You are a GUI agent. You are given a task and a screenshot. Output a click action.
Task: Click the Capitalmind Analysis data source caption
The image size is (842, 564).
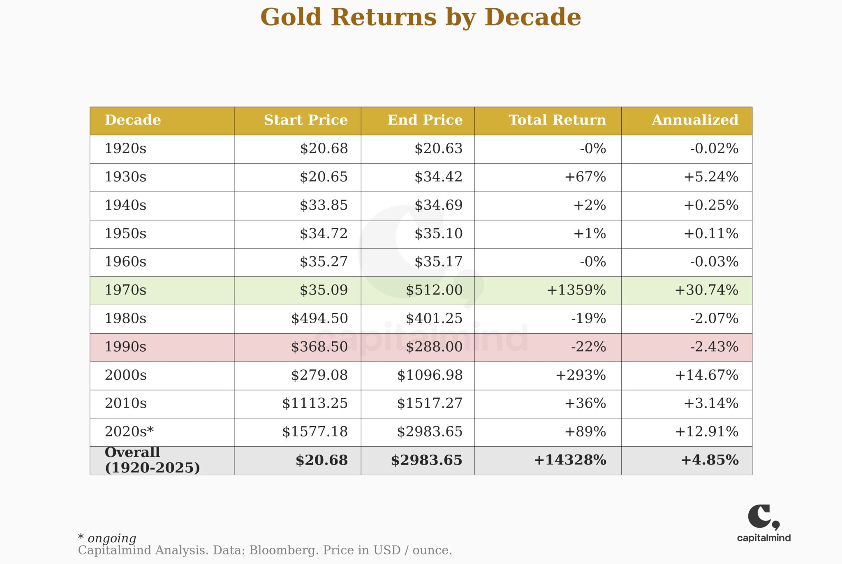tap(265, 550)
